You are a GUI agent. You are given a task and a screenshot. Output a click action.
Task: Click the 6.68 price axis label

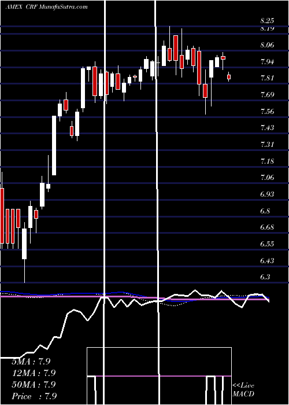coord(267,227)
